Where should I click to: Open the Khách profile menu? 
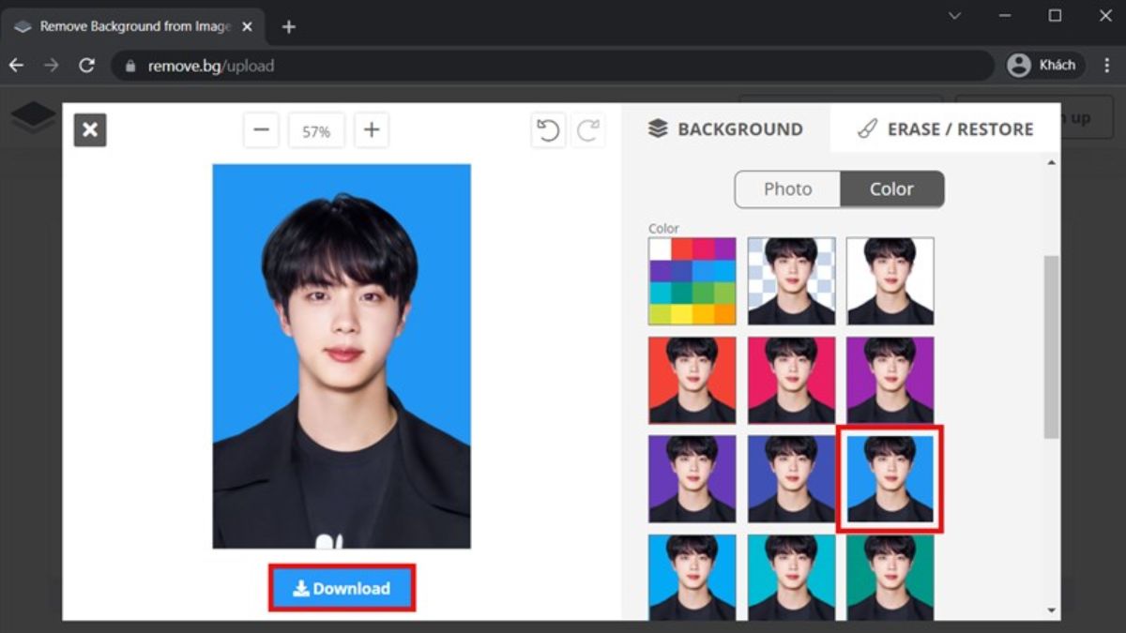[1043, 66]
